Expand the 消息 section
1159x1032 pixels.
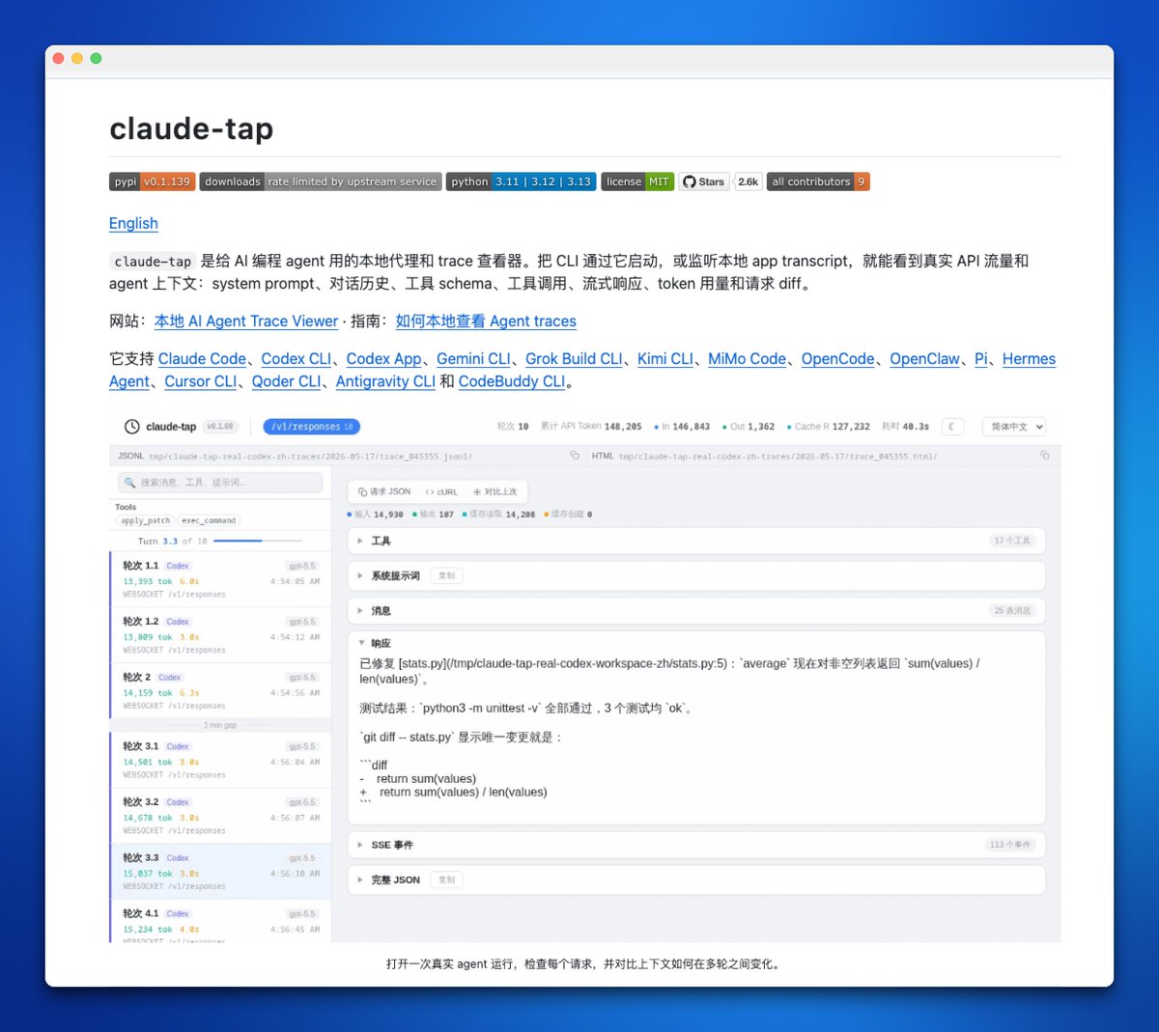pyautogui.click(x=696, y=611)
